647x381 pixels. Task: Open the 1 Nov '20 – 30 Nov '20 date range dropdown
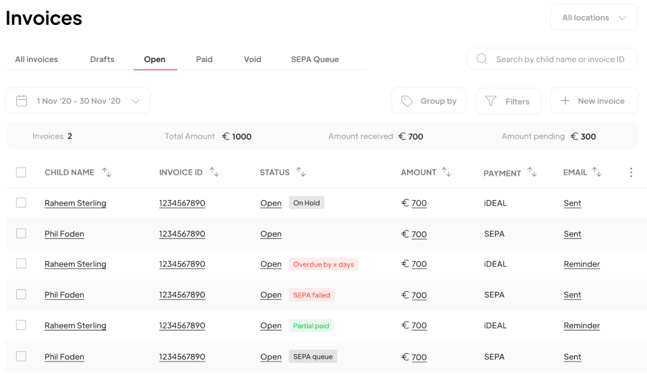[78, 100]
